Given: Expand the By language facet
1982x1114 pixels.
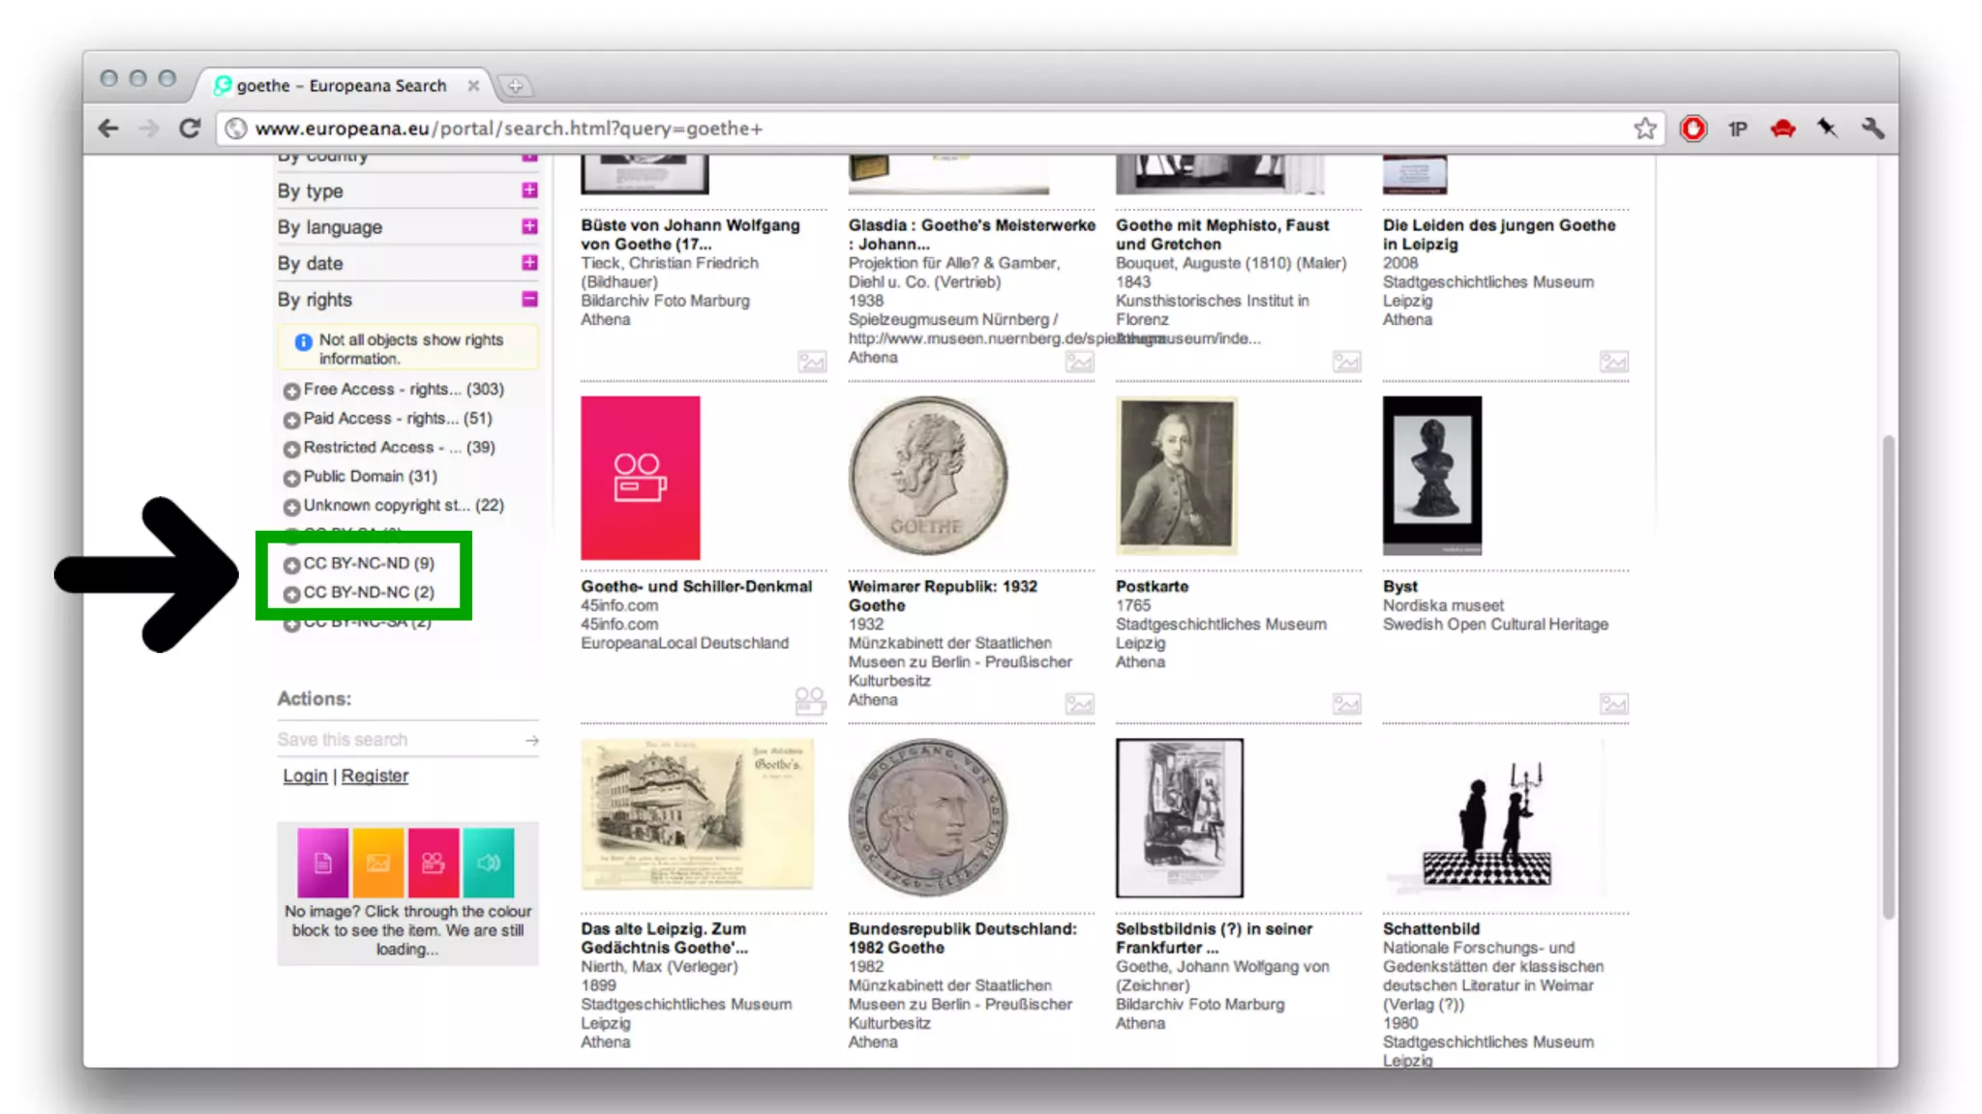Looking at the screenshot, I should point(529,226).
